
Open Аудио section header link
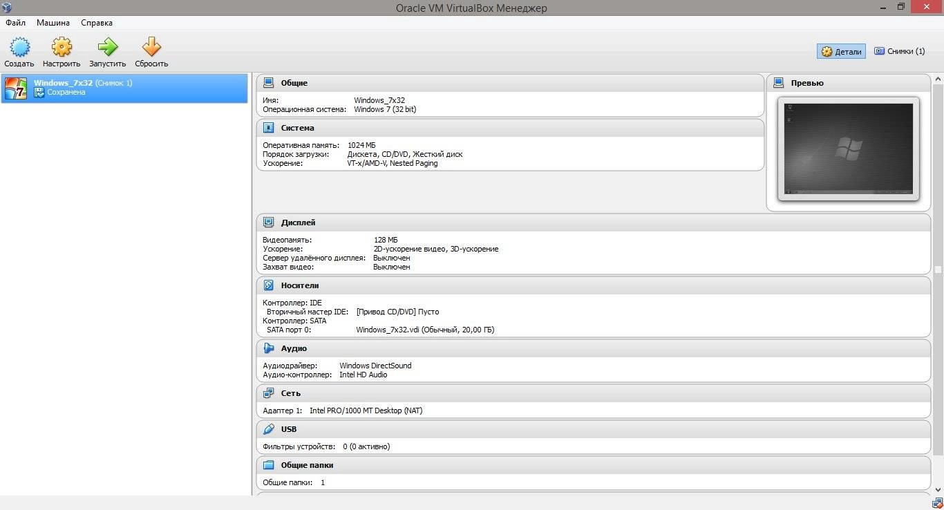[294, 348]
